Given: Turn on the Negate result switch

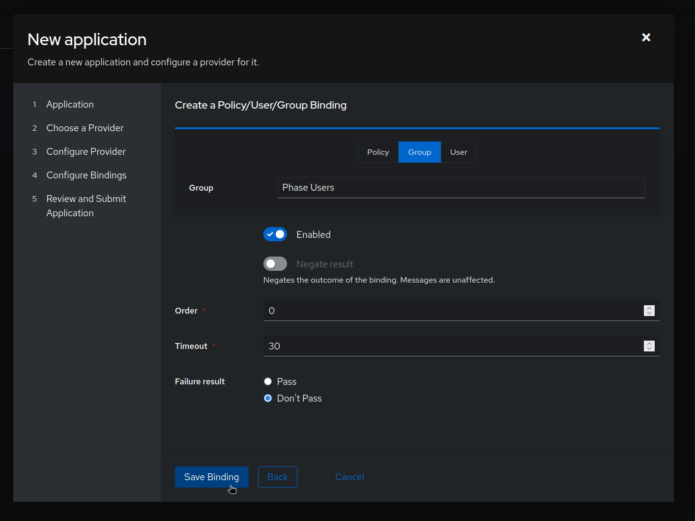Looking at the screenshot, I should pos(275,264).
